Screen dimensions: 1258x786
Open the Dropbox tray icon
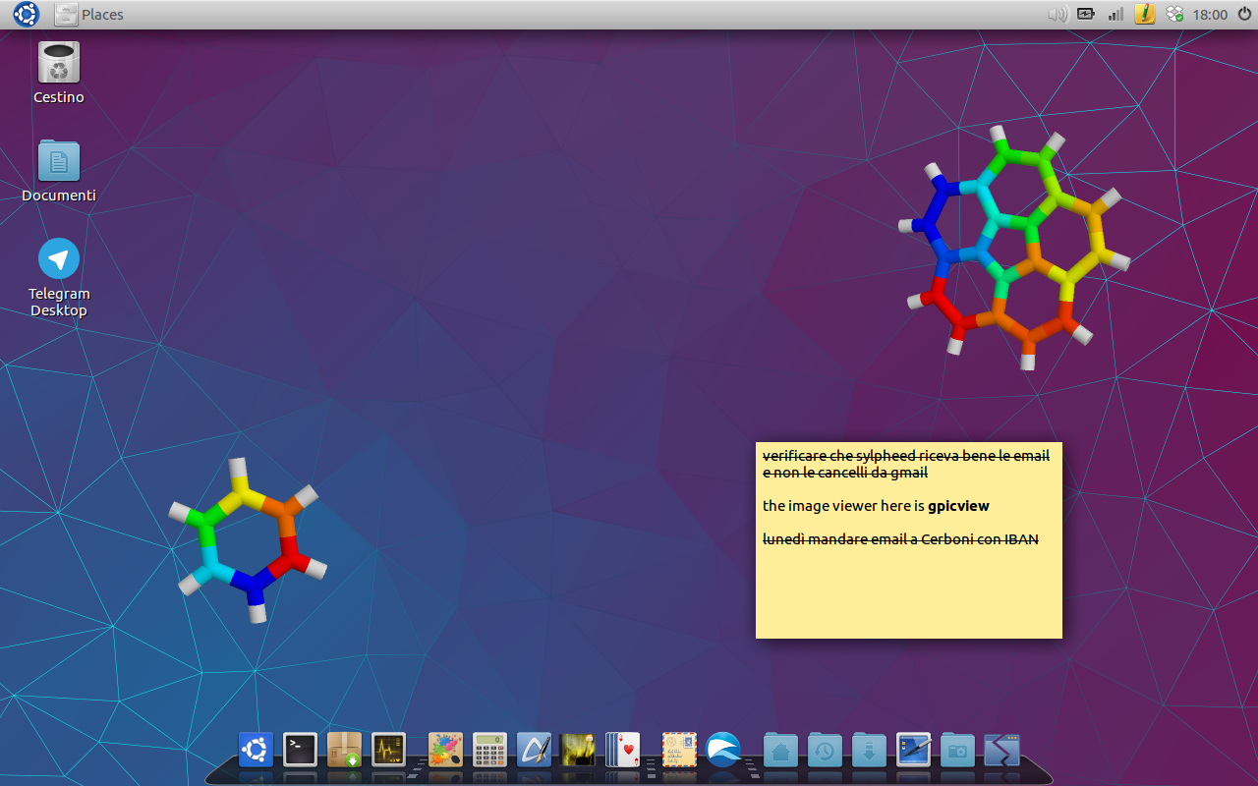click(1173, 15)
